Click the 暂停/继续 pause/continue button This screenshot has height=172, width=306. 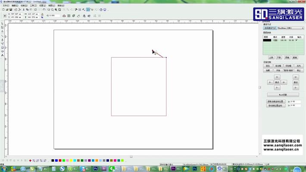coord(288,70)
